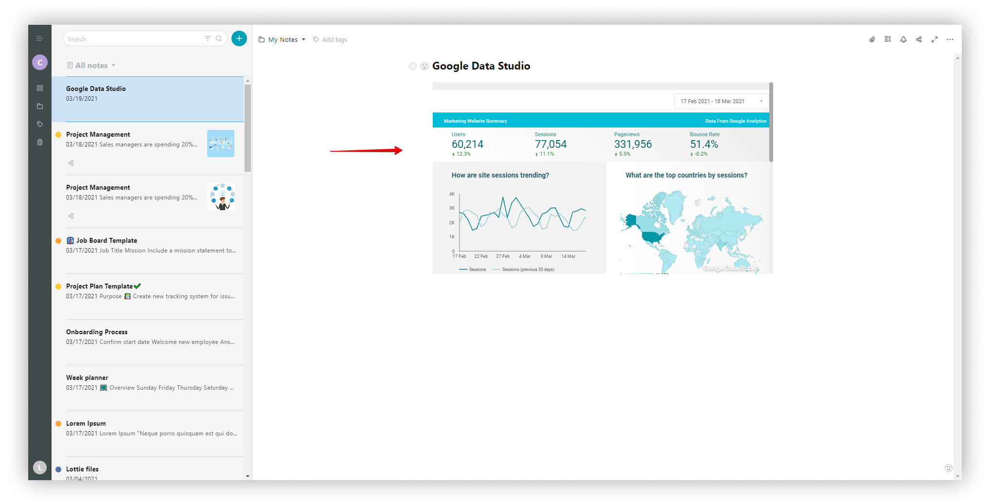Create a new note with plus button

(x=239, y=38)
